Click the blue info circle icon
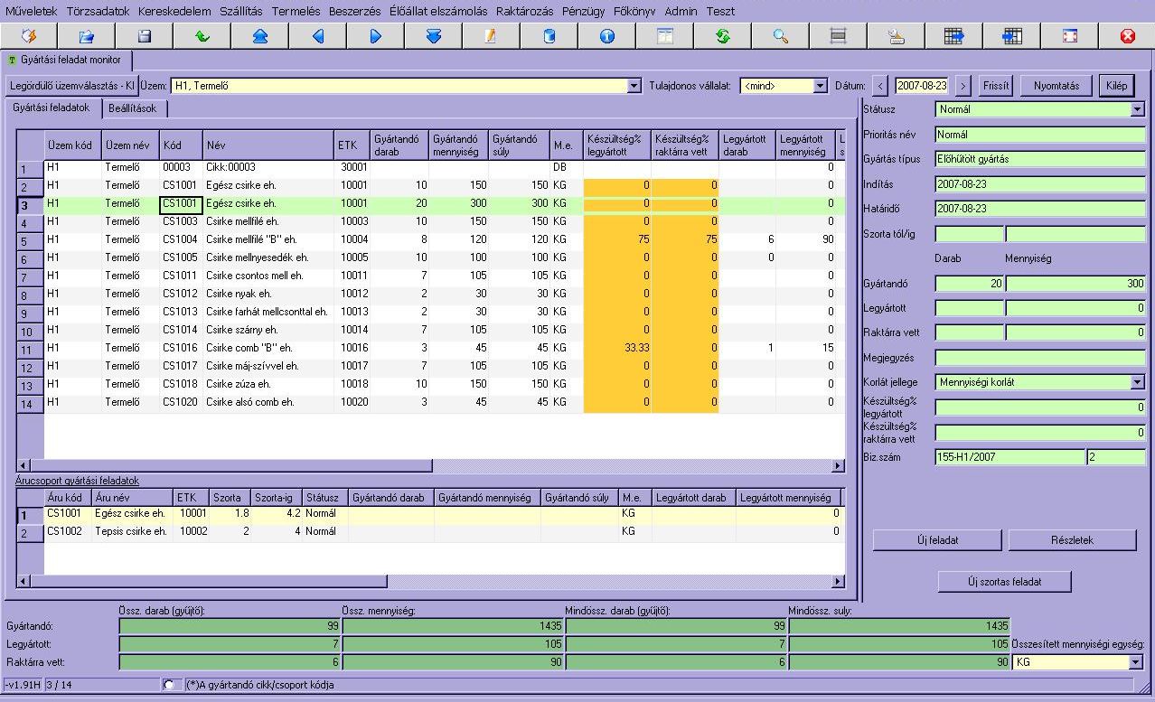The width and height of the screenshot is (1155, 702). click(606, 36)
